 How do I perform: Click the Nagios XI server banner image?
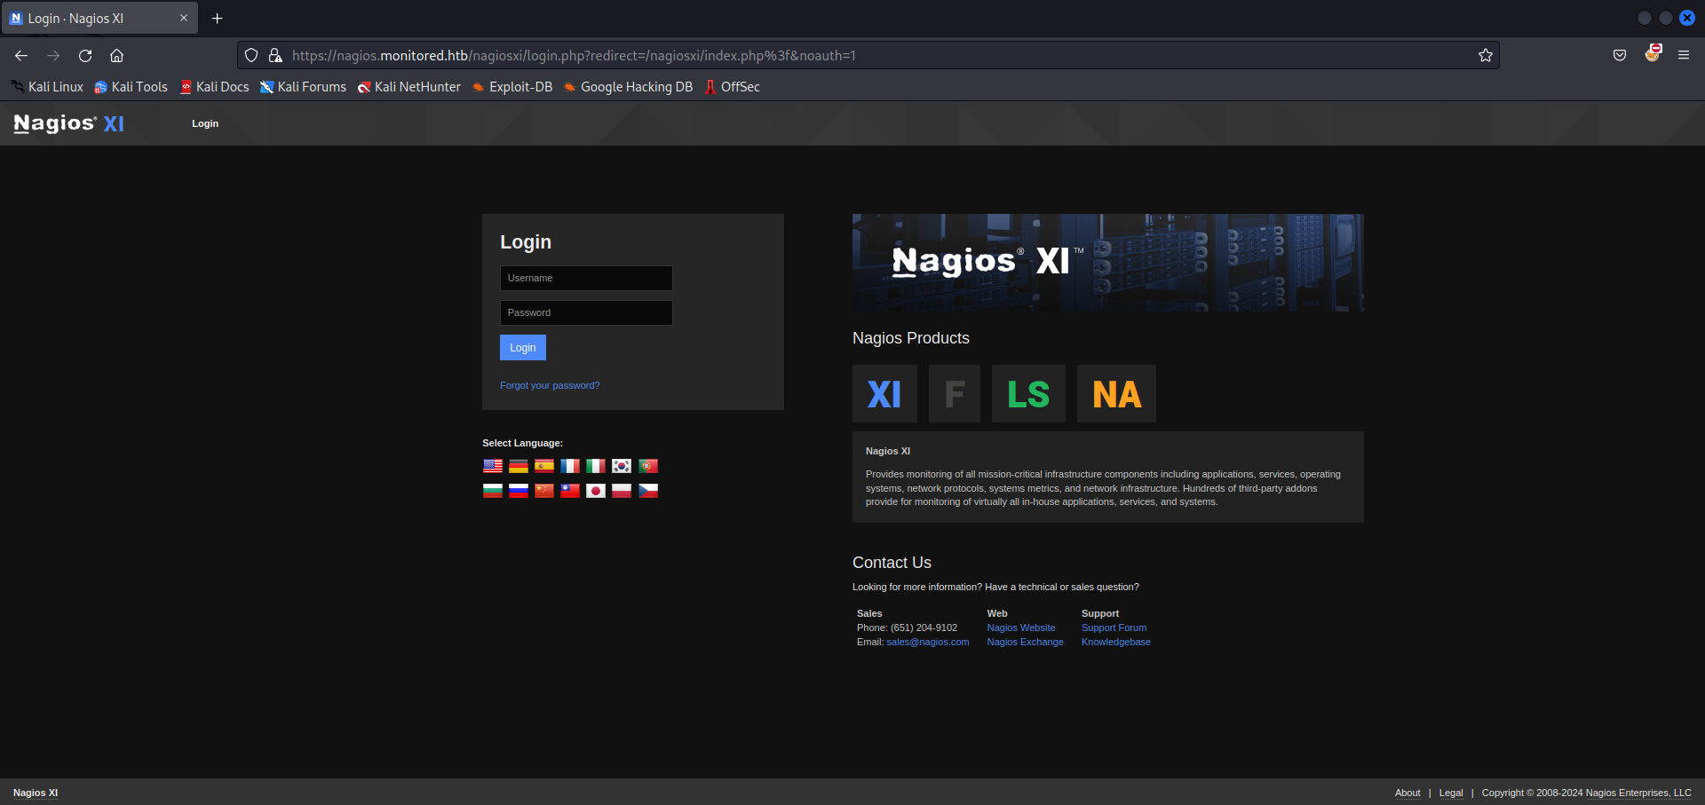click(x=1108, y=263)
